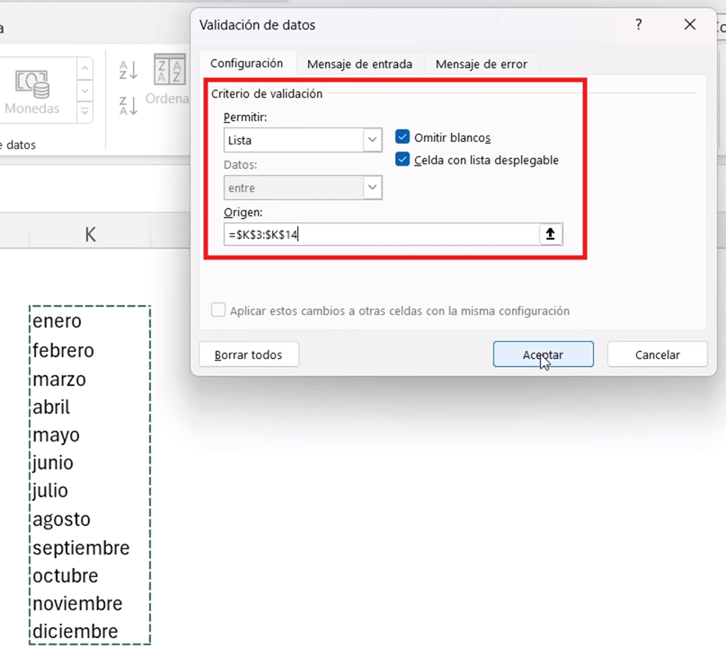Toggle the Omitir blancos checkbox

(x=403, y=137)
